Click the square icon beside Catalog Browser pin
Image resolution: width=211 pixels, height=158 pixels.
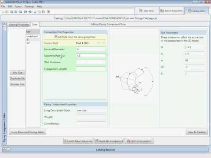(8, 150)
